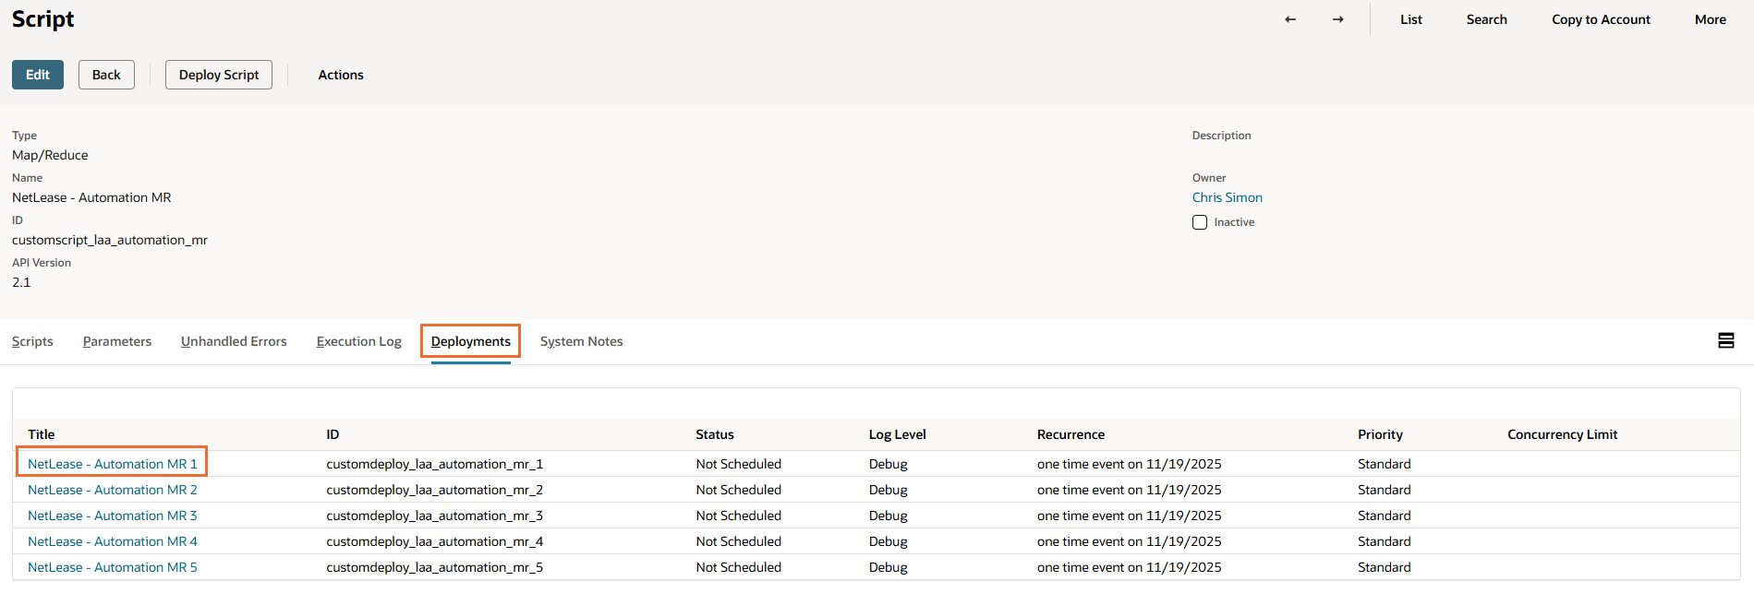Open NetLease - Automation MR 3 deployment
The image size is (1754, 593).
113,516
